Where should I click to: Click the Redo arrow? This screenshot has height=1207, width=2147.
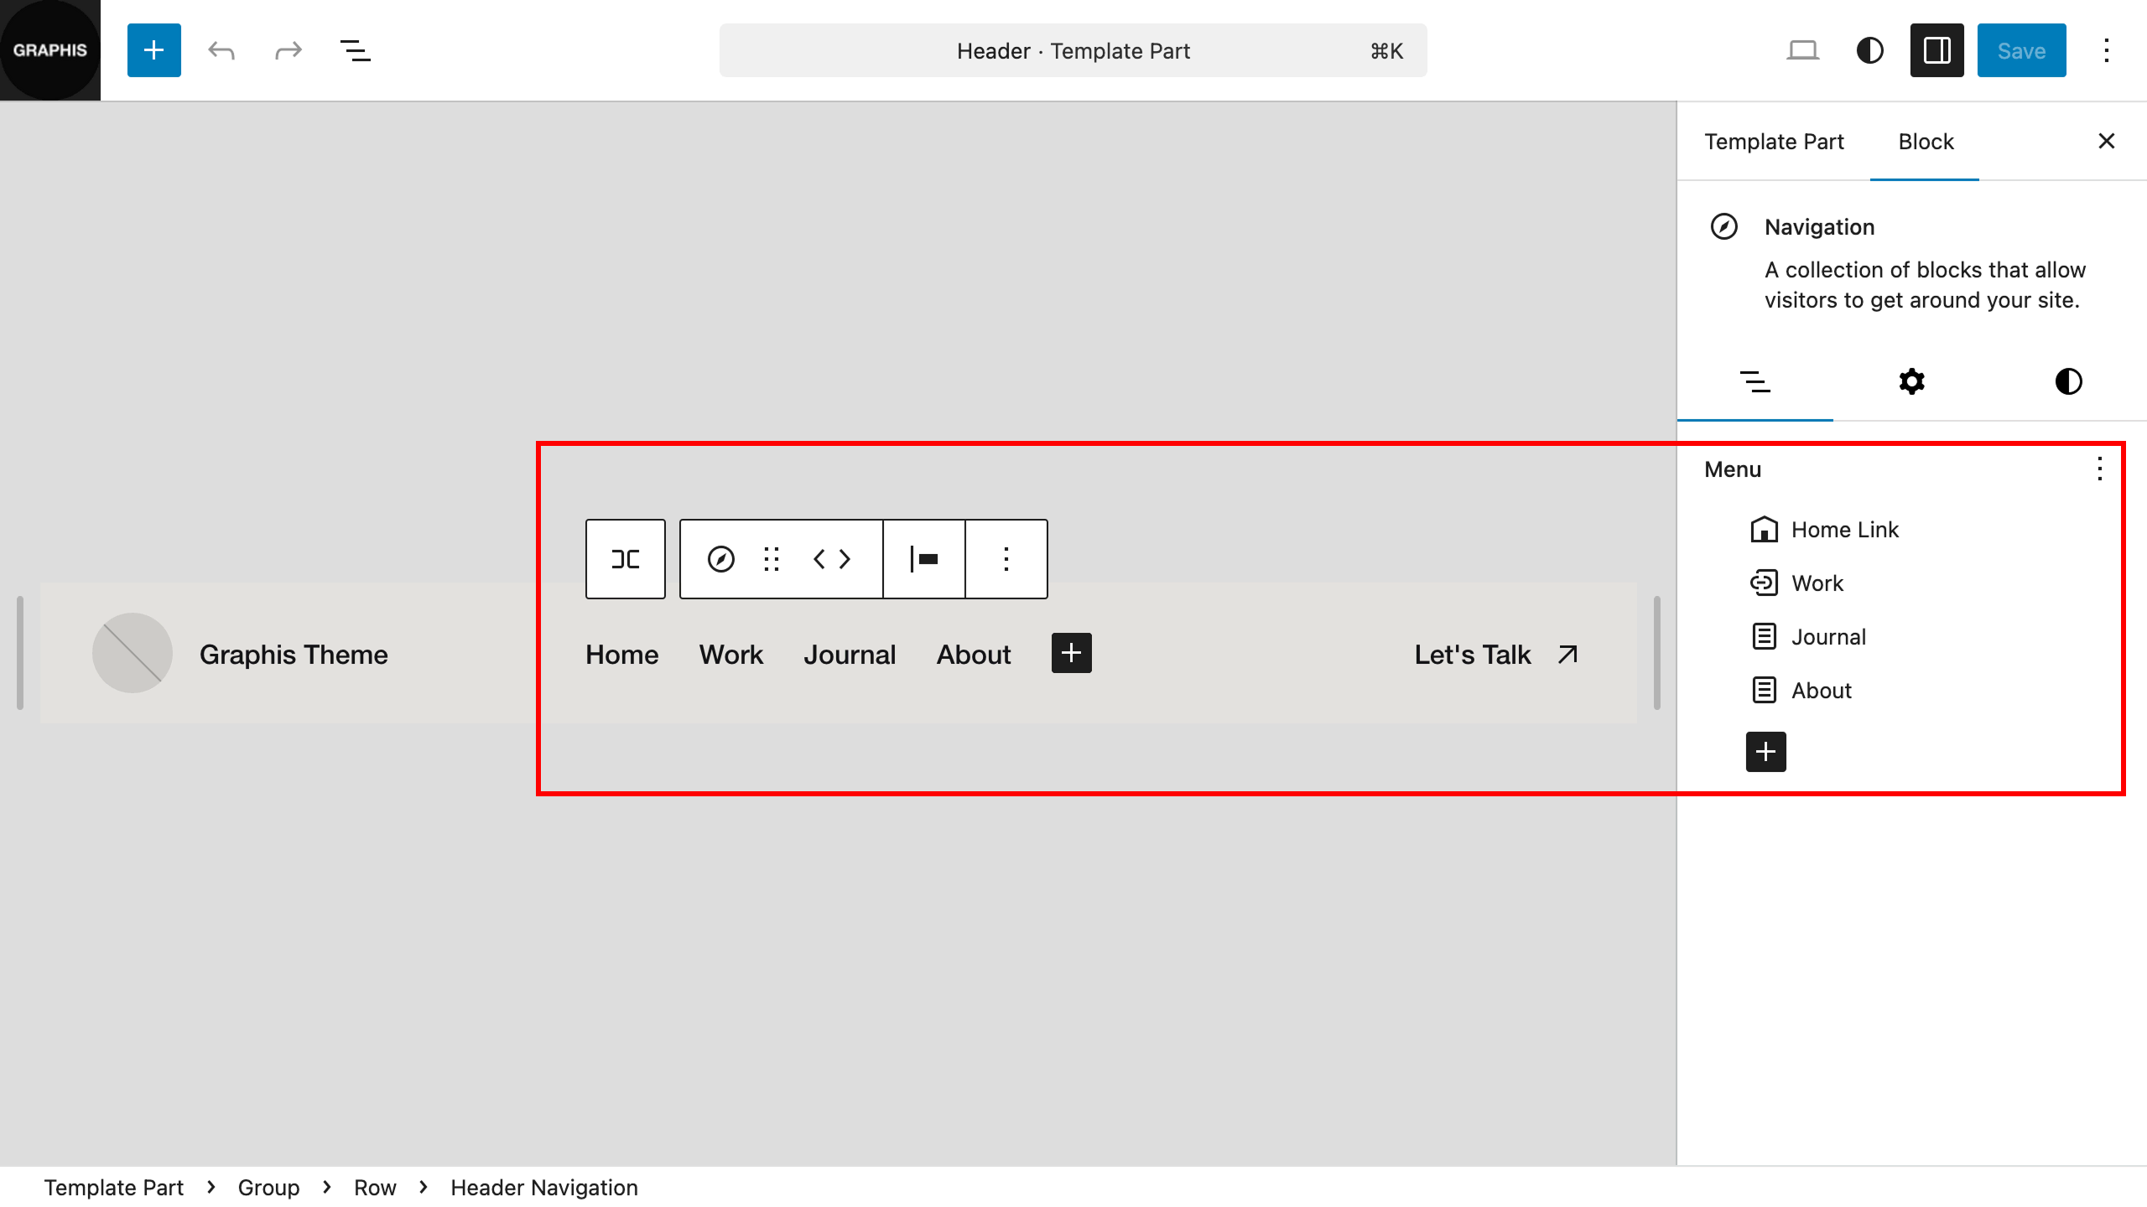(x=288, y=50)
